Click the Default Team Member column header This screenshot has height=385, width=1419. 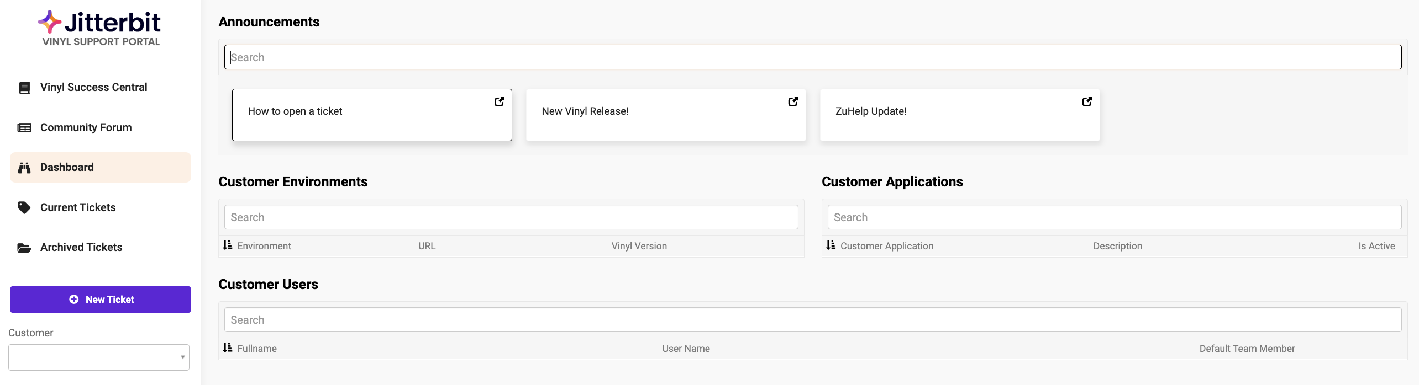tap(1247, 349)
